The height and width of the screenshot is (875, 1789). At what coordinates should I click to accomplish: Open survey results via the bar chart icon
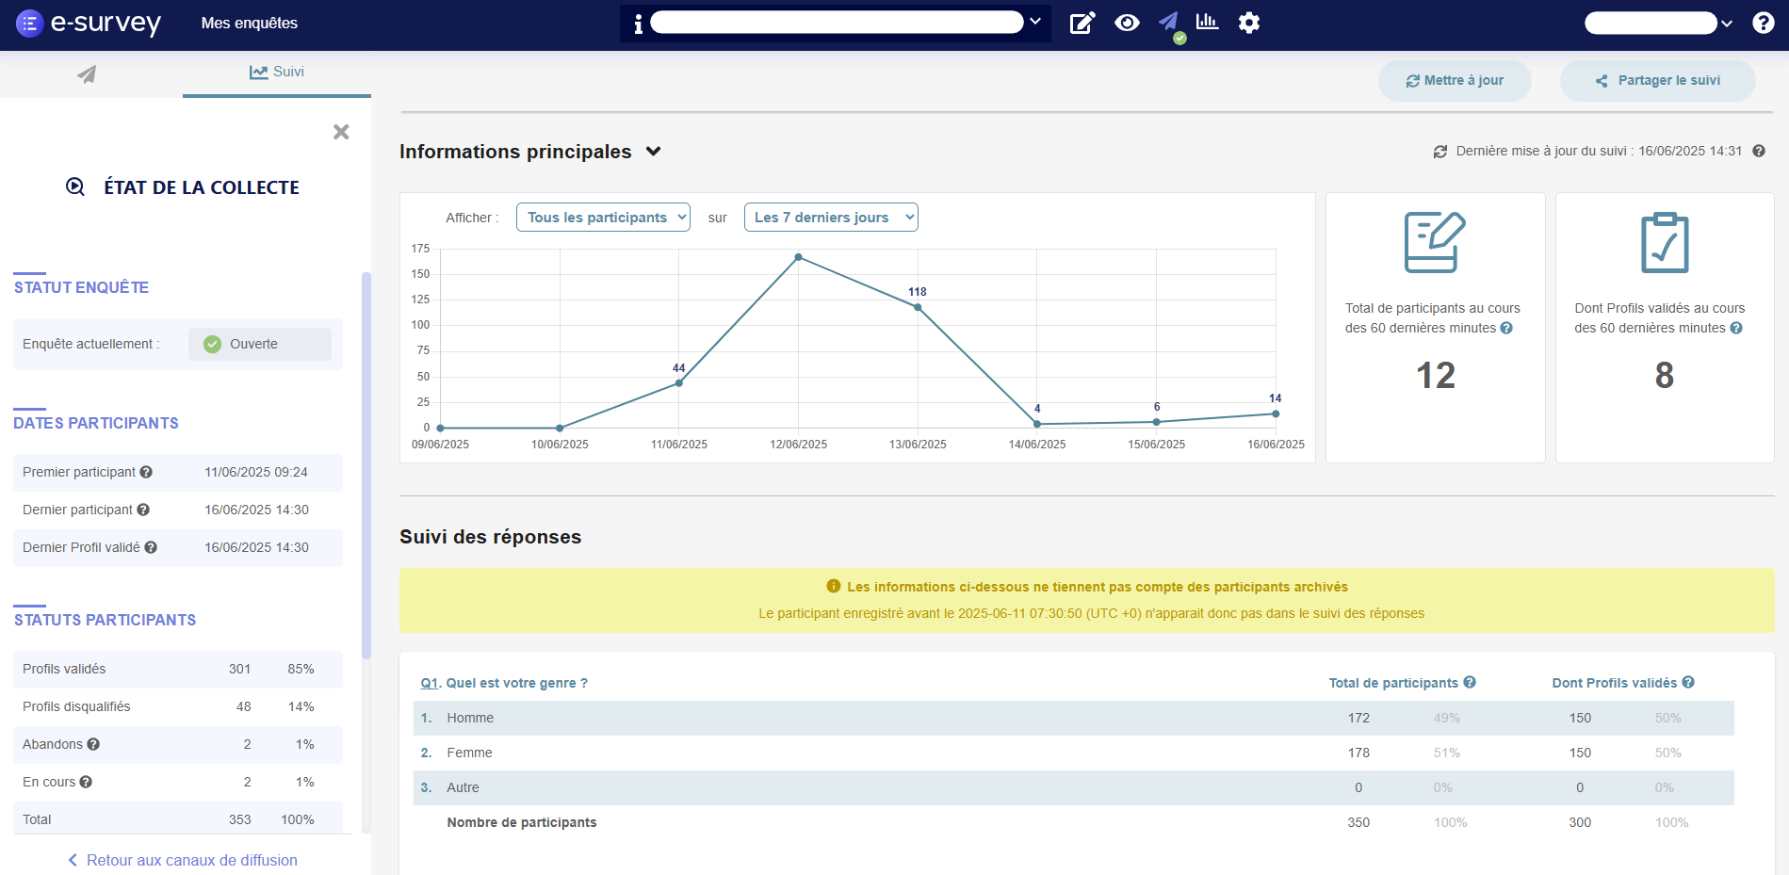point(1208,23)
